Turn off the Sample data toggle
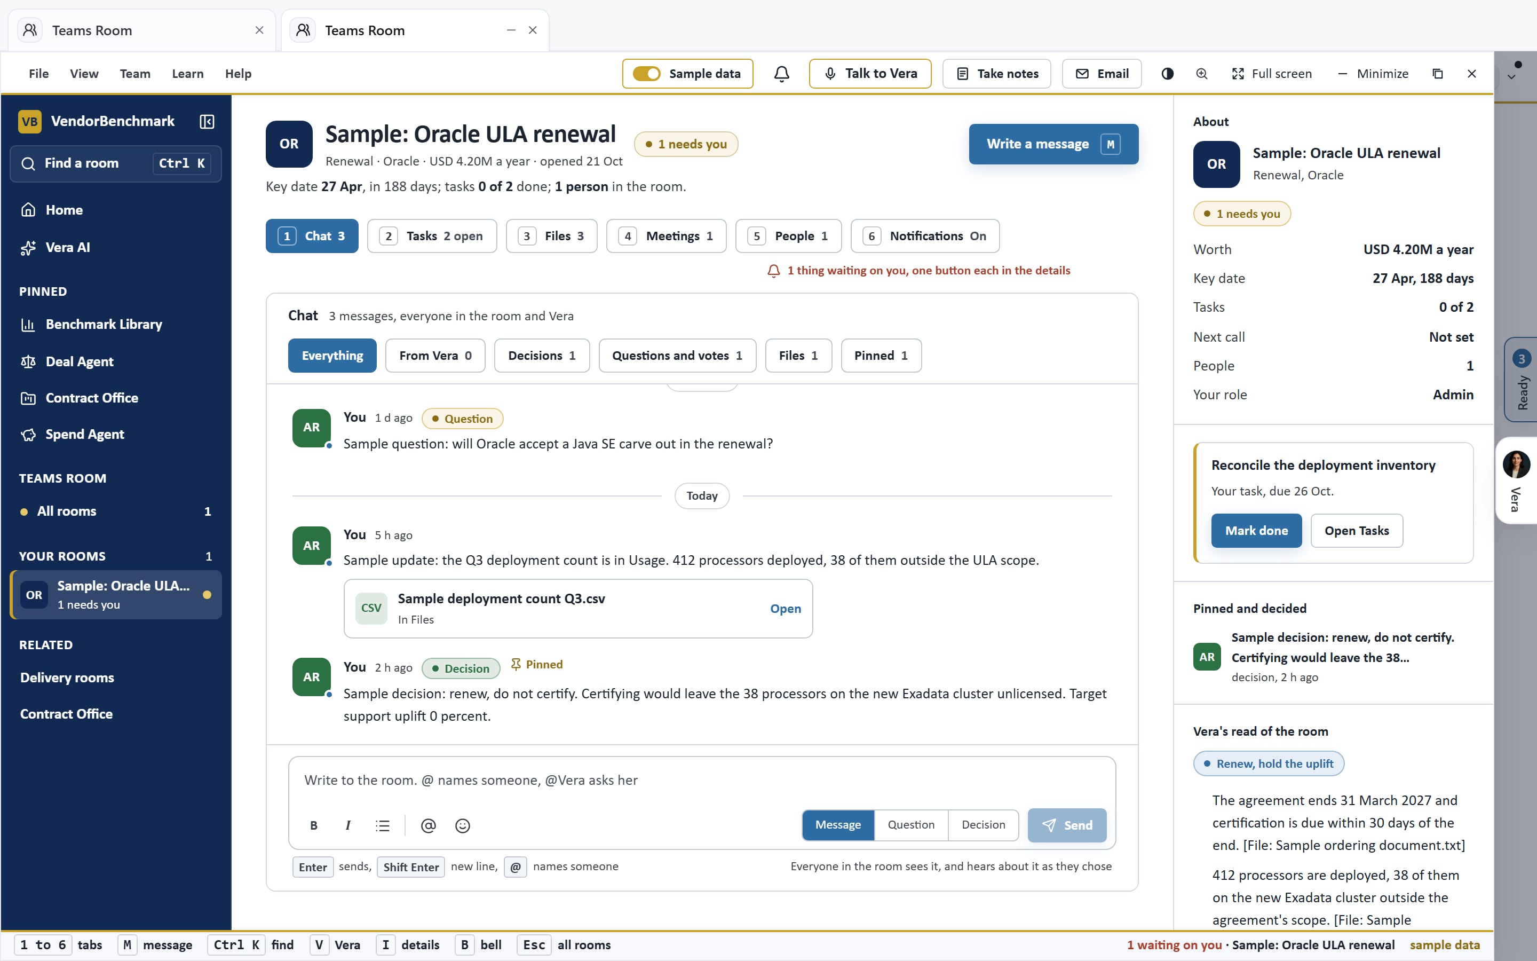This screenshot has width=1537, height=961. (647, 74)
